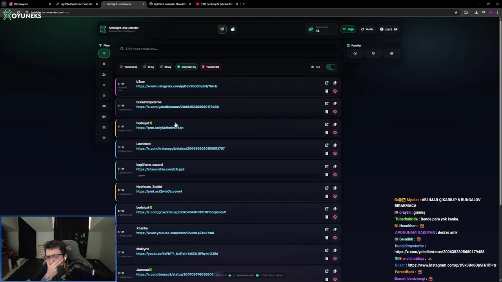Click the Tümünü Aç button

[129, 67]
